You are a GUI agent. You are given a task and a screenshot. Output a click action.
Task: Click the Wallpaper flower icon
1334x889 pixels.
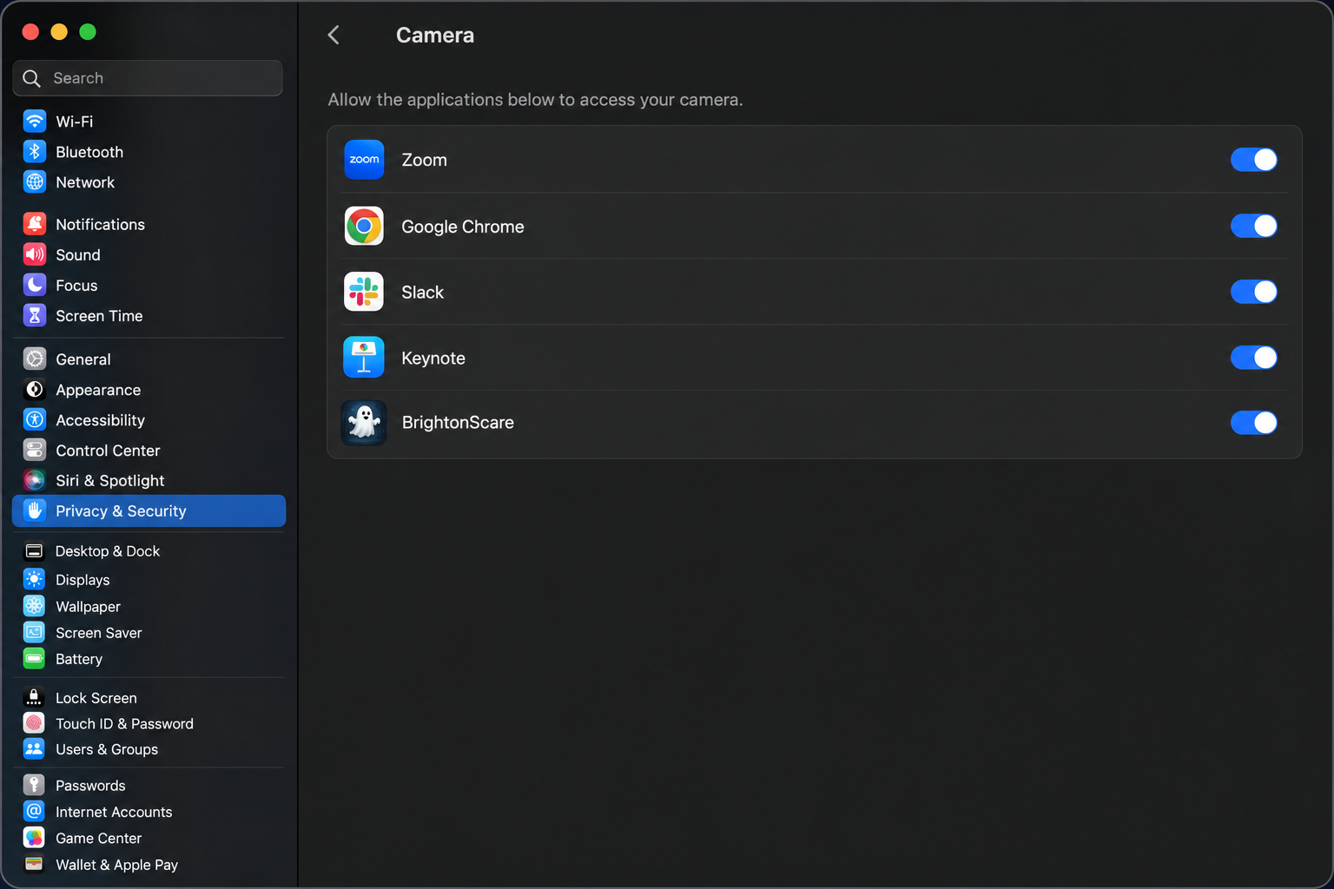click(34, 606)
